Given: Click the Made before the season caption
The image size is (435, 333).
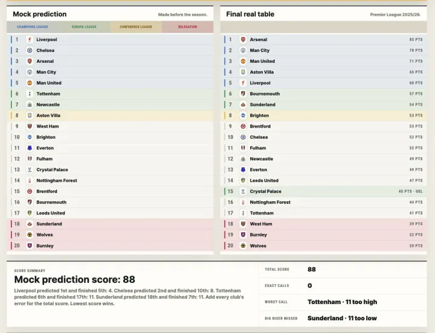Looking at the screenshot, I should coord(182,15).
